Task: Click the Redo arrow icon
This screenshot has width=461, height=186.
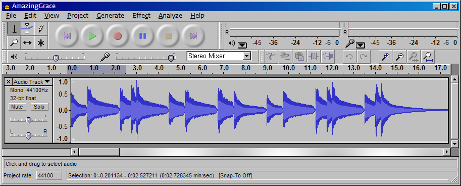Action: [363, 57]
